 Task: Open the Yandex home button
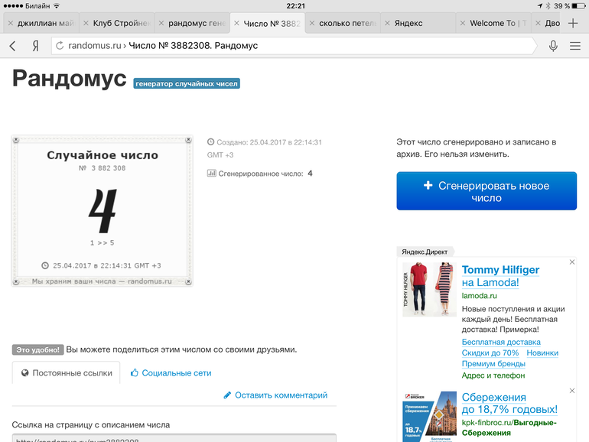pyautogui.click(x=35, y=46)
